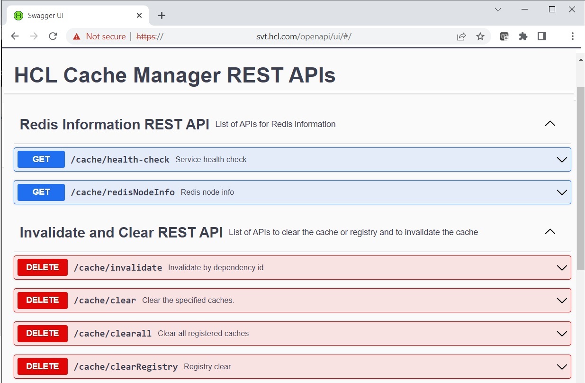This screenshot has height=383, width=585.
Task: Click the GET button for /cache/health-check
Action: tap(41, 160)
